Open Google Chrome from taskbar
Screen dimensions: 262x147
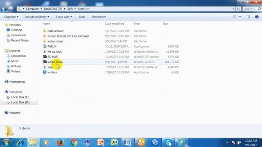coord(74,143)
